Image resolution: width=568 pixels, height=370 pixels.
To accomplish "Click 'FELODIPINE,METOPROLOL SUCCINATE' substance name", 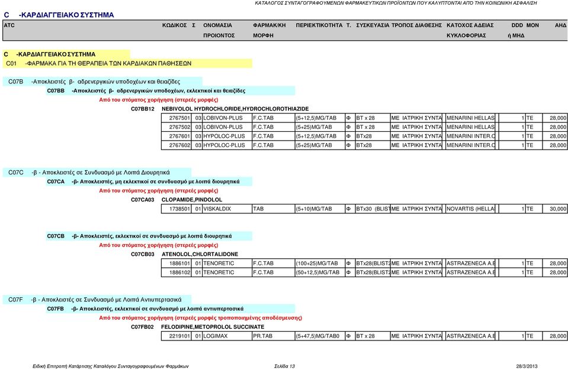I will (x=213, y=327).
